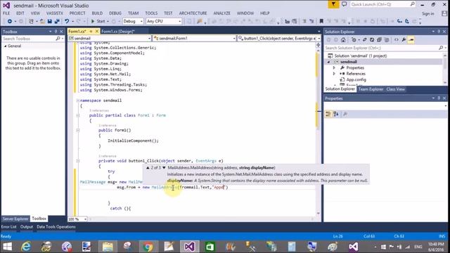Toggle the highlighted Preview Selected Items icon
Image resolution: width=450 pixels, height=253 pixels.
[411, 40]
